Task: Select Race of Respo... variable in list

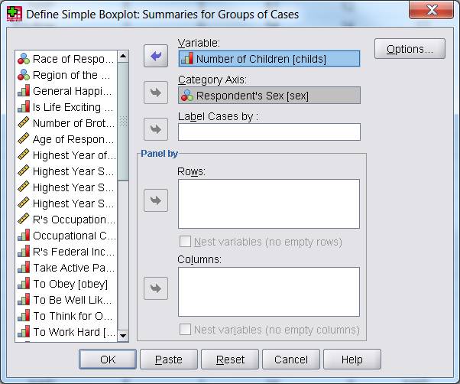Action: pos(66,59)
